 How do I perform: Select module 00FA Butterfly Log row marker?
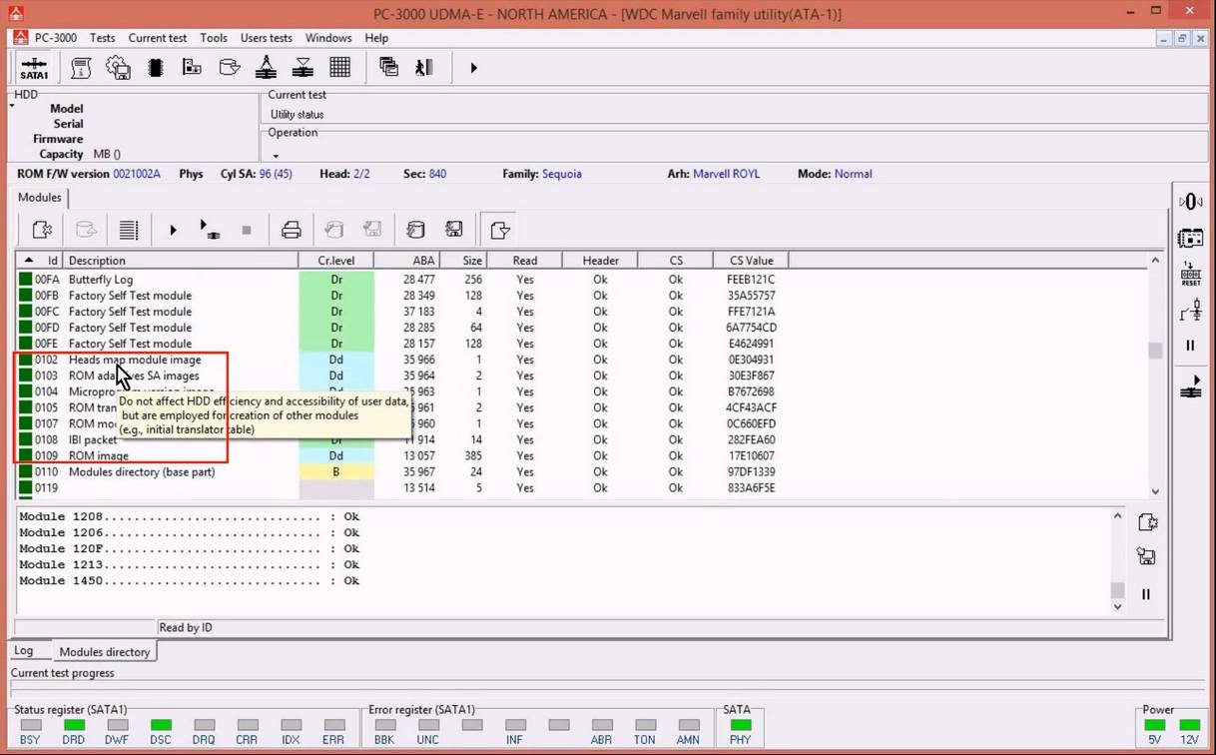[x=26, y=280]
